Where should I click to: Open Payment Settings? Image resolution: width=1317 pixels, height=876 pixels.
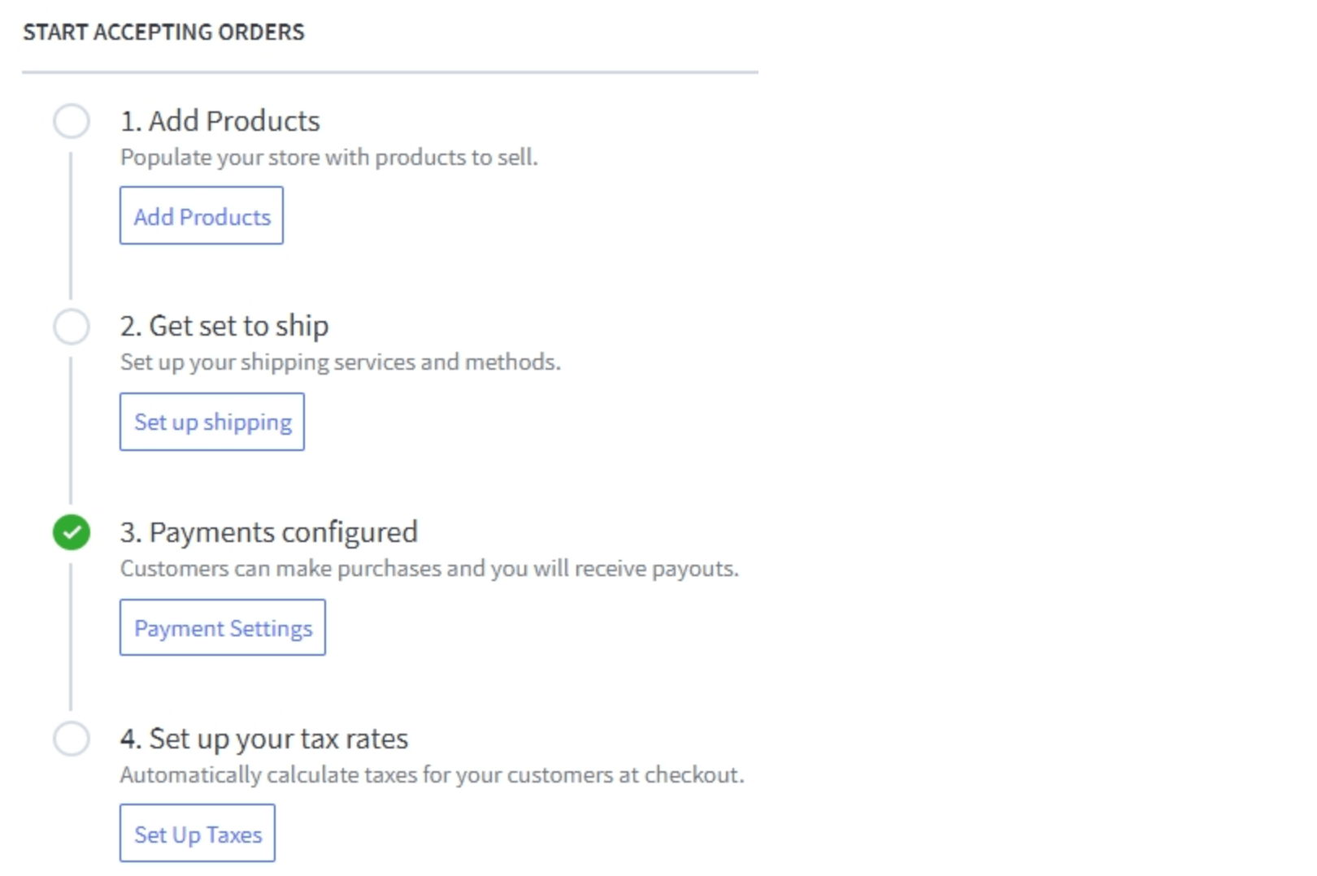click(223, 627)
